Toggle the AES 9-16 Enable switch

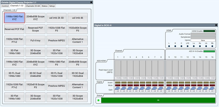point(209,51)
